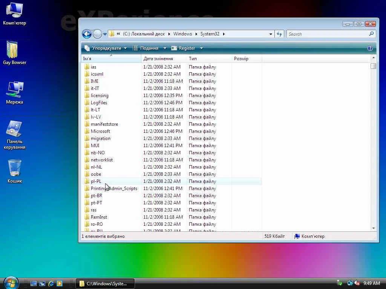Select the RemInst folder
The image size is (386, 289).
[x=99, y=217]
